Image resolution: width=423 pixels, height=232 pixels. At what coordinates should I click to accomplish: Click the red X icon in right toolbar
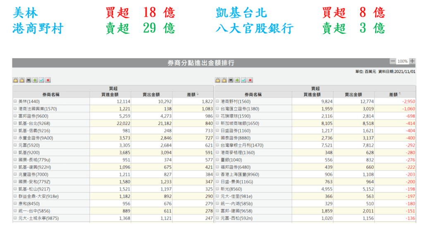250,80
